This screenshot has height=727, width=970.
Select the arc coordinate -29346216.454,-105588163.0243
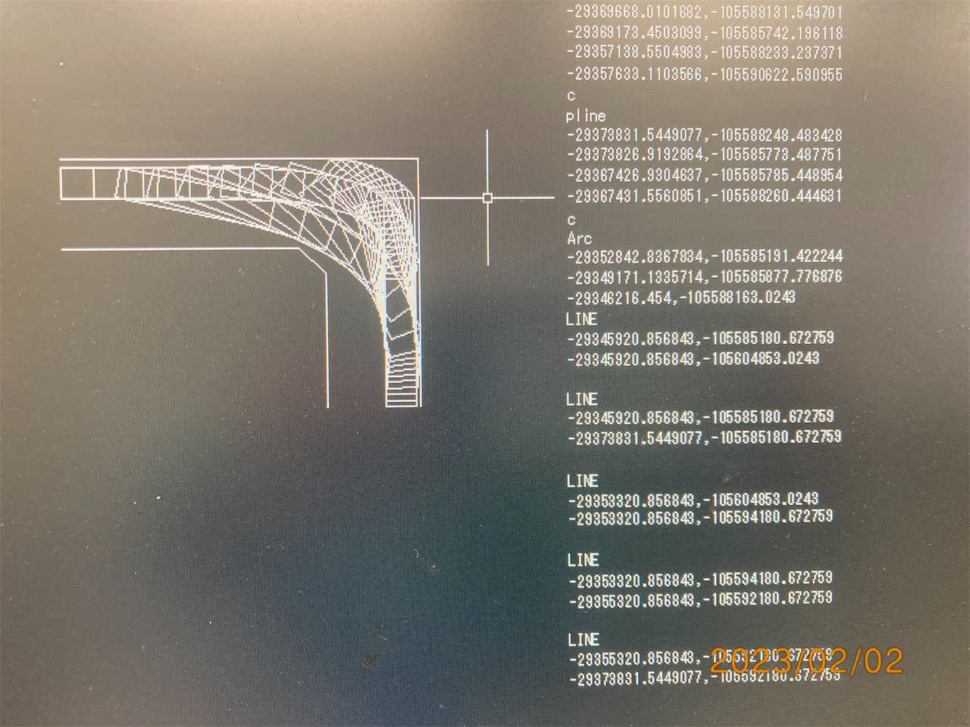pos(681,297)
